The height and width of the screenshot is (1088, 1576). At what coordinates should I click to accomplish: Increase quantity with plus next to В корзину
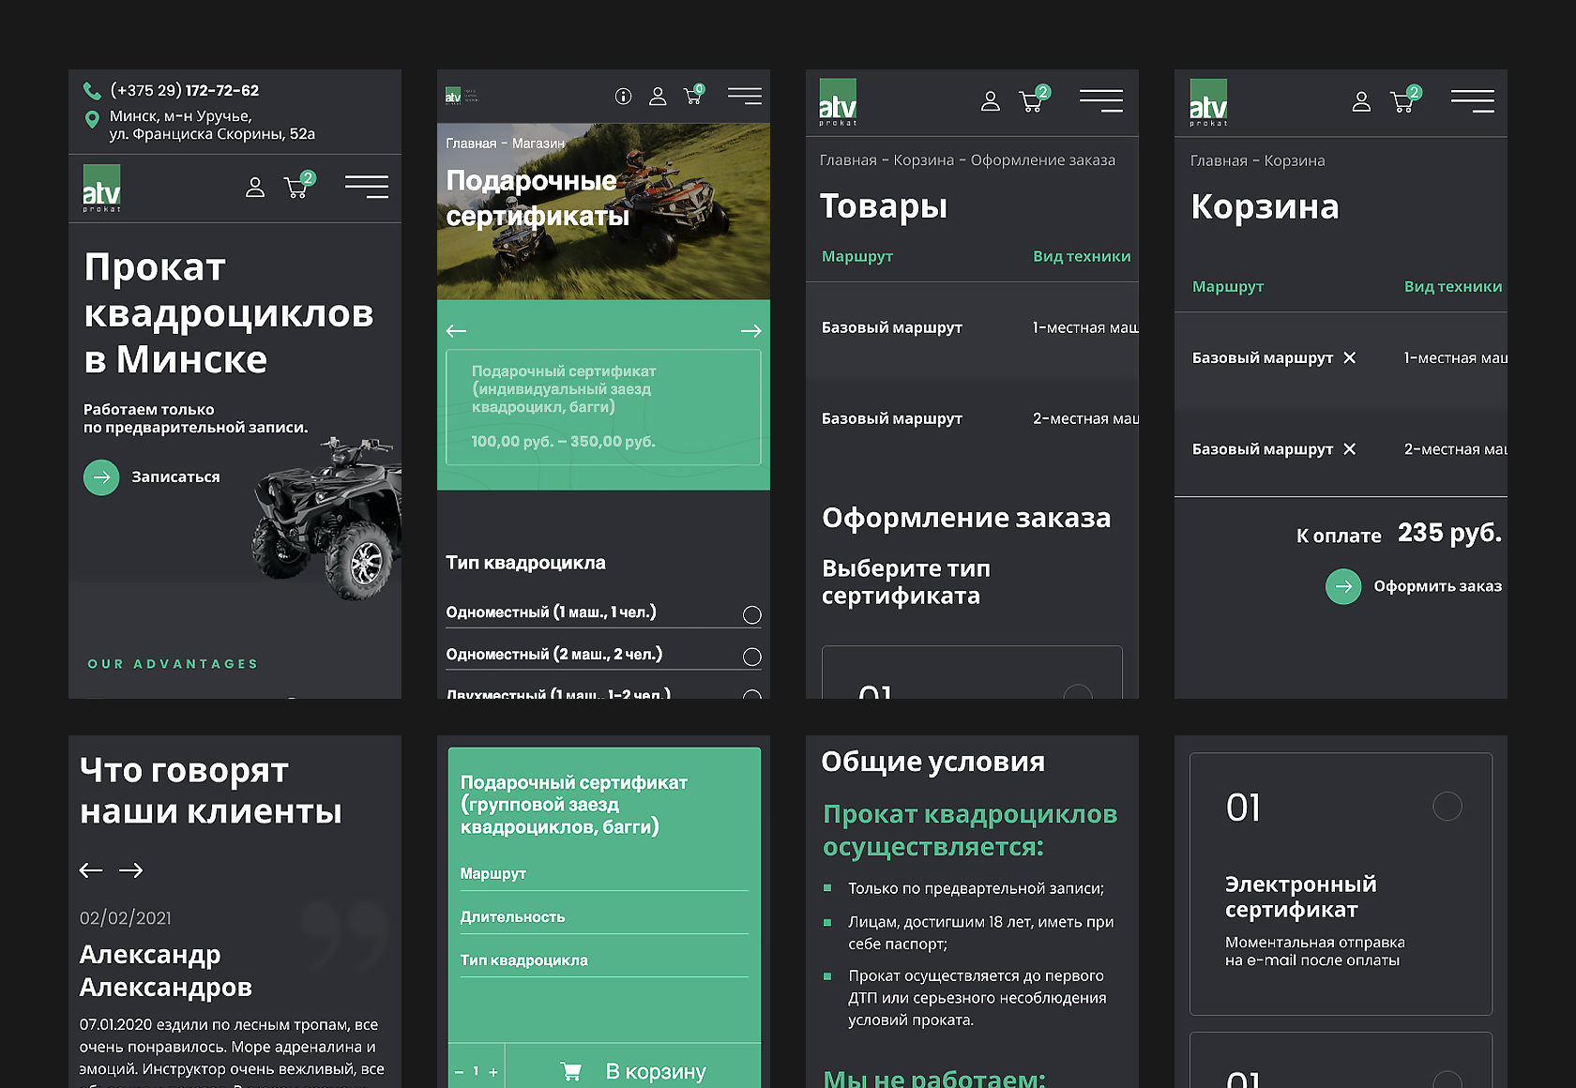point(493,1072)
